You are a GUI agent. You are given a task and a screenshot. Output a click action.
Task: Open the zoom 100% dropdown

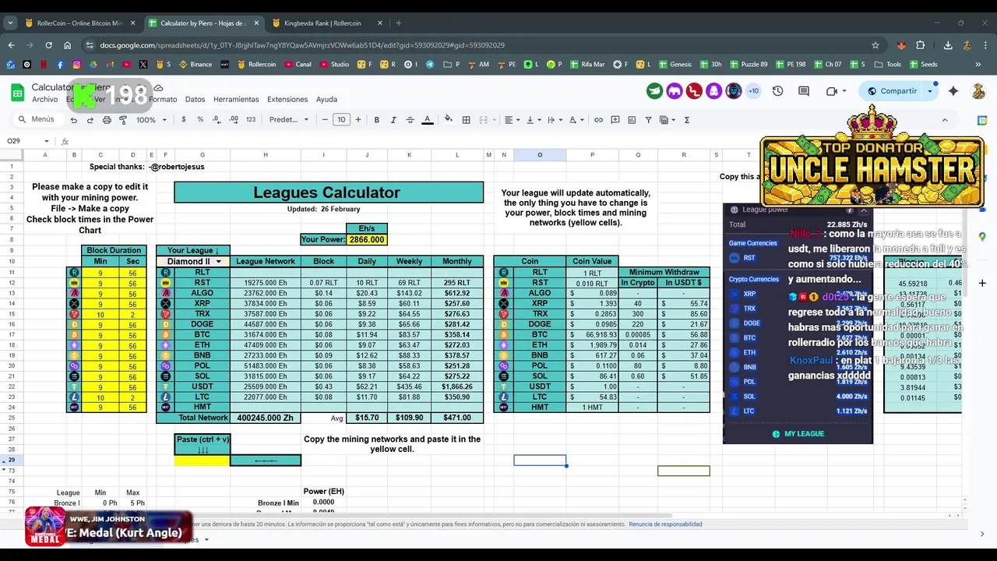151,120
